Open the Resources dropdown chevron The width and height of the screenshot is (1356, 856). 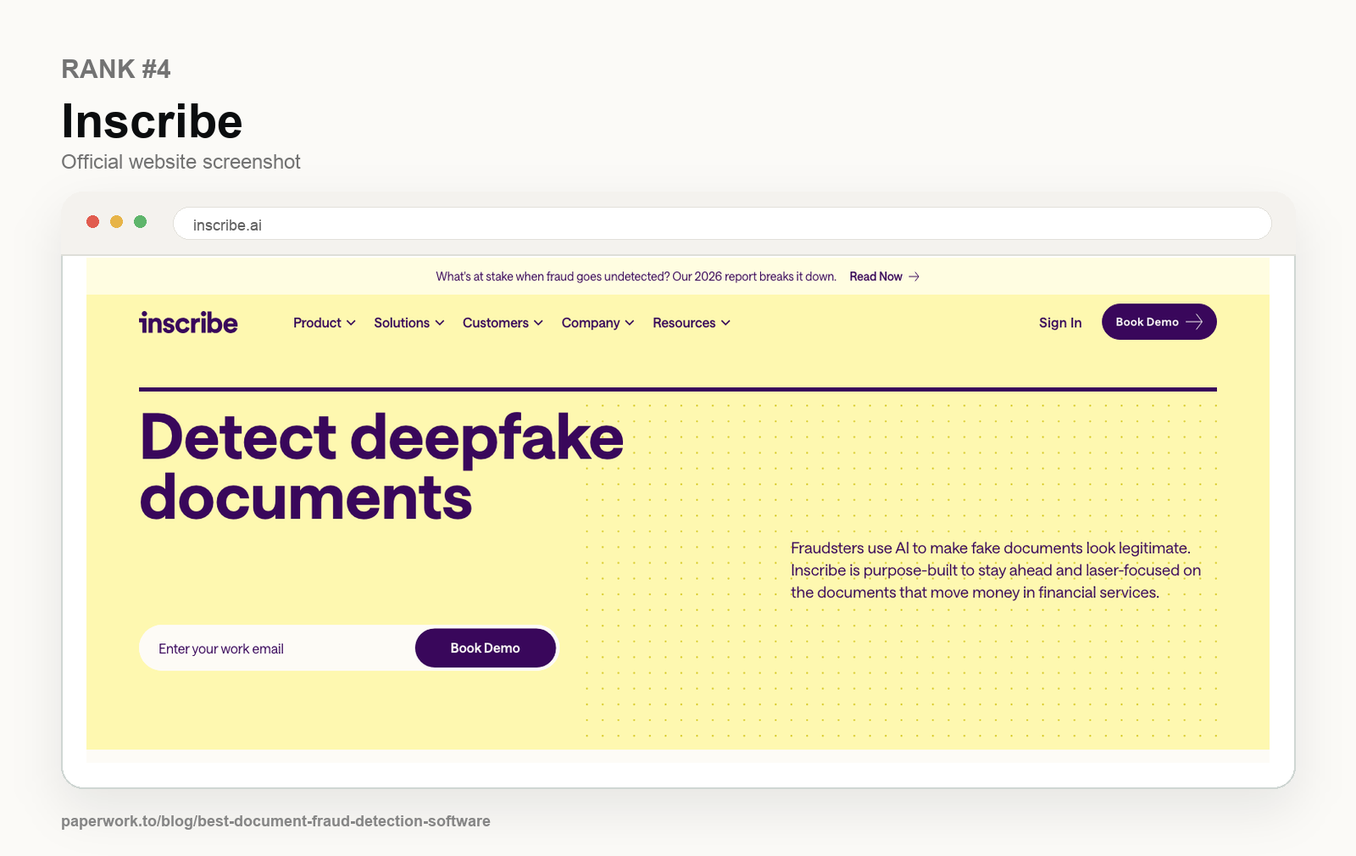click(x=725, y=323)
